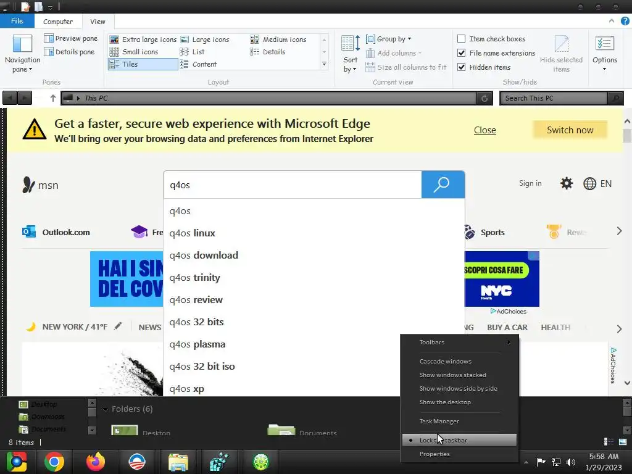Change language with EN globe

click(x=597, y=184)
